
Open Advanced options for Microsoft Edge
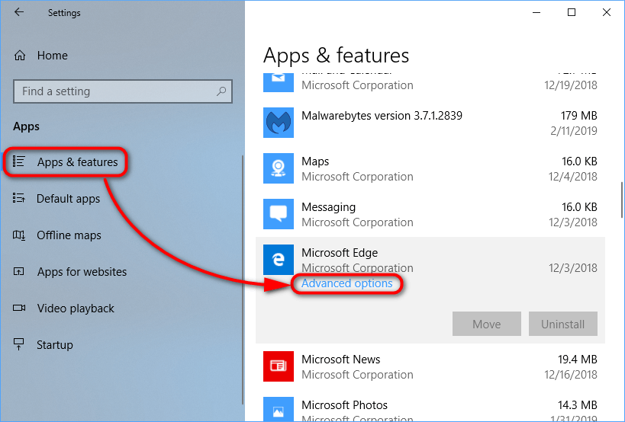347,284
